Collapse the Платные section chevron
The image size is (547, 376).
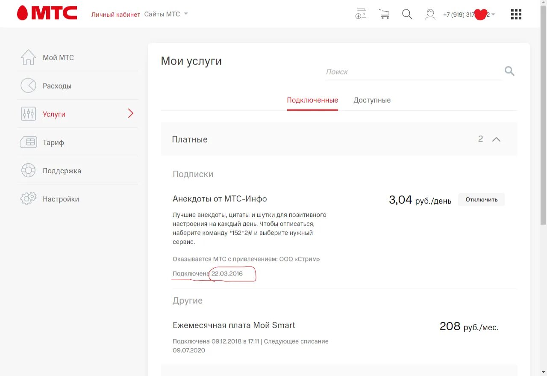point(496,139)
